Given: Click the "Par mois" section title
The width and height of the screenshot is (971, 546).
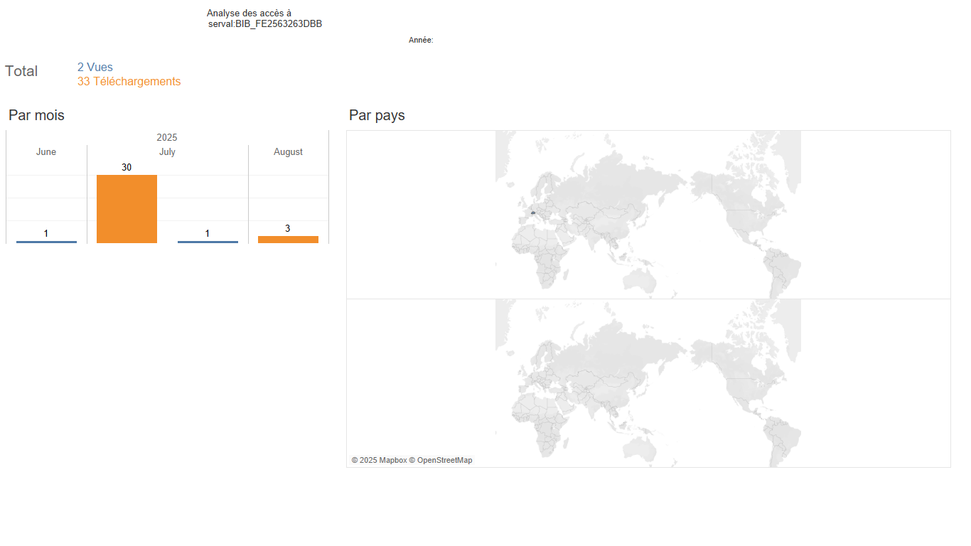Looking at the screenshot, I should (x=36, y=115).
